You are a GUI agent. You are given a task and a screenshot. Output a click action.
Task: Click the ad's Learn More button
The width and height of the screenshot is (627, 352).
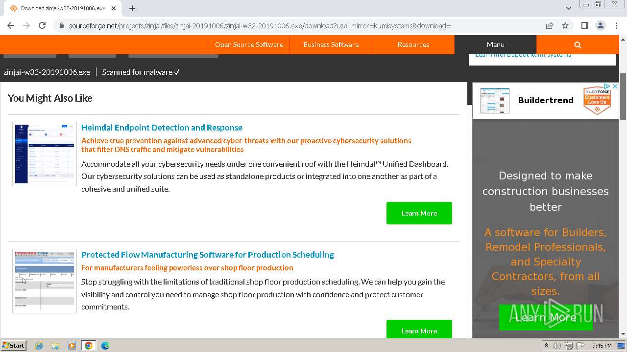[546, 317]
